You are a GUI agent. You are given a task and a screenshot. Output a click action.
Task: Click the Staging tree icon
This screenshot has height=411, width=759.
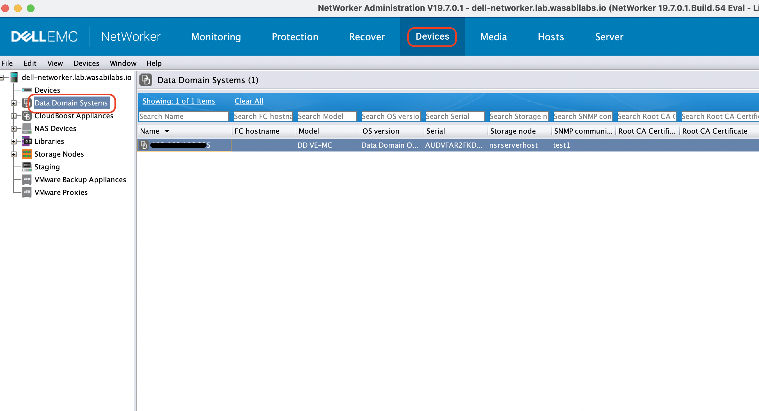pyautogui.click(x=27, y=167)
